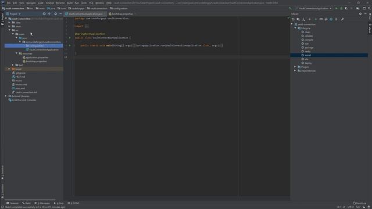Collapse the Lifecycle node in Maven
Image resolution: width=372 pixels, height=209 pixels.
[x=295, y=28]
